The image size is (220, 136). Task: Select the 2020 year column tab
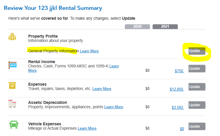137,27
